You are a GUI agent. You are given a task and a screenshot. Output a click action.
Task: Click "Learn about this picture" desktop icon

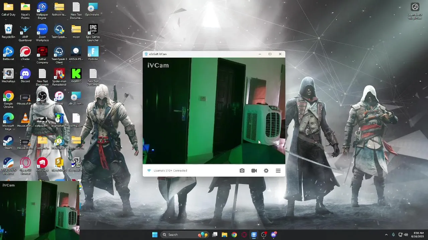click(415, 11)
